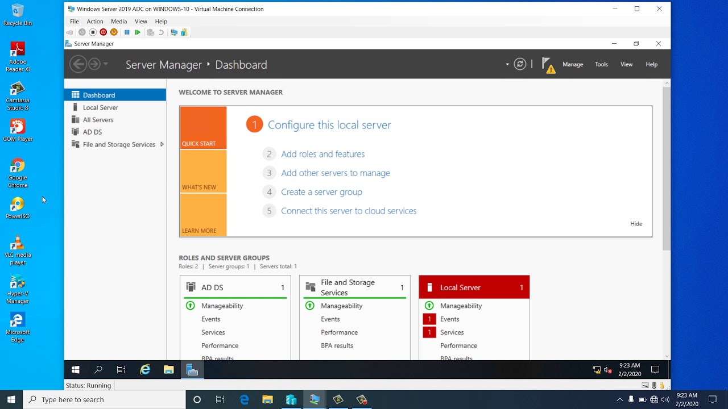
Task: Open the Tools menu
Action: point(602,64)
